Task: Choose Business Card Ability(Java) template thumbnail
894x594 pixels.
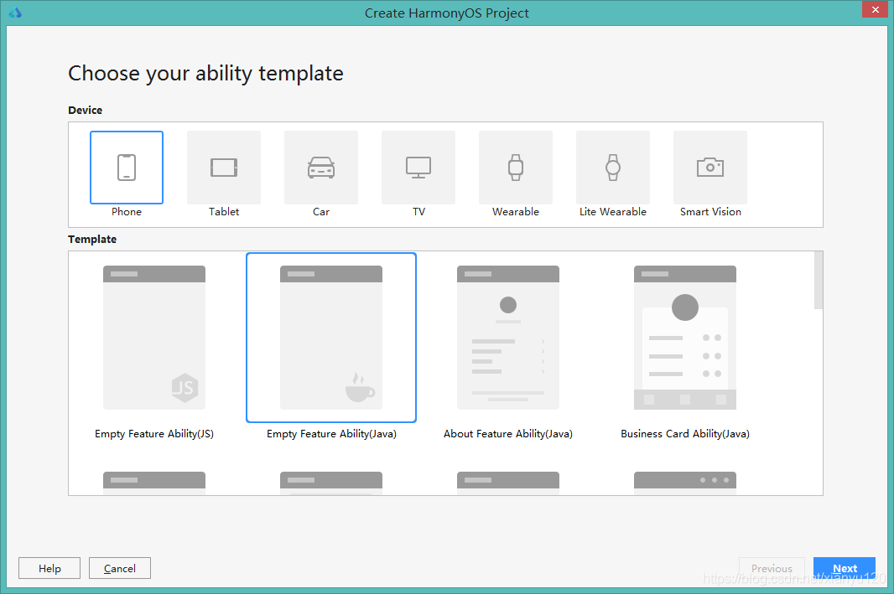Action: (x=685, y=337)
